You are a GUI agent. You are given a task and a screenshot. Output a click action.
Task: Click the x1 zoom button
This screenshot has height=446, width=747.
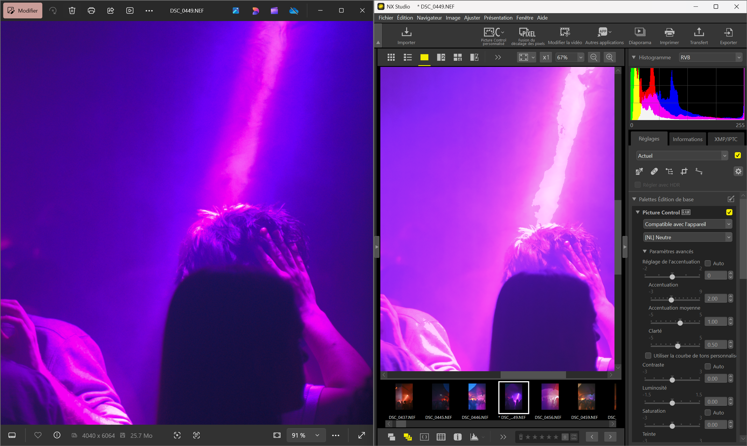point(546,57)
